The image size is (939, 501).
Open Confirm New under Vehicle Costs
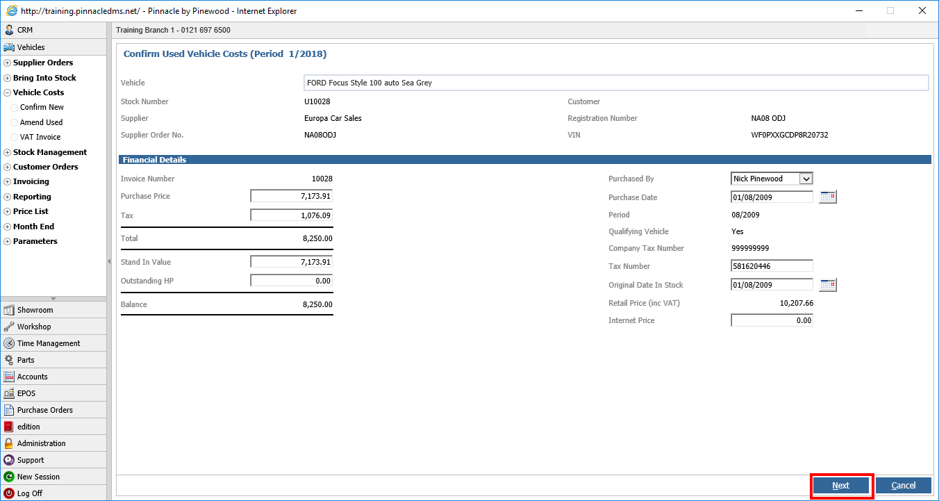click(42, 107)
